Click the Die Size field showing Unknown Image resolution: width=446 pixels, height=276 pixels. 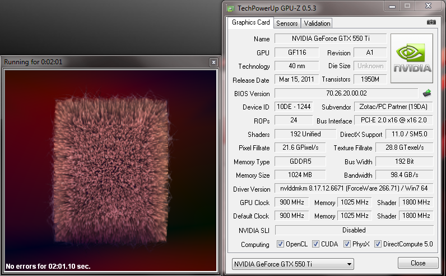[370, 66]
